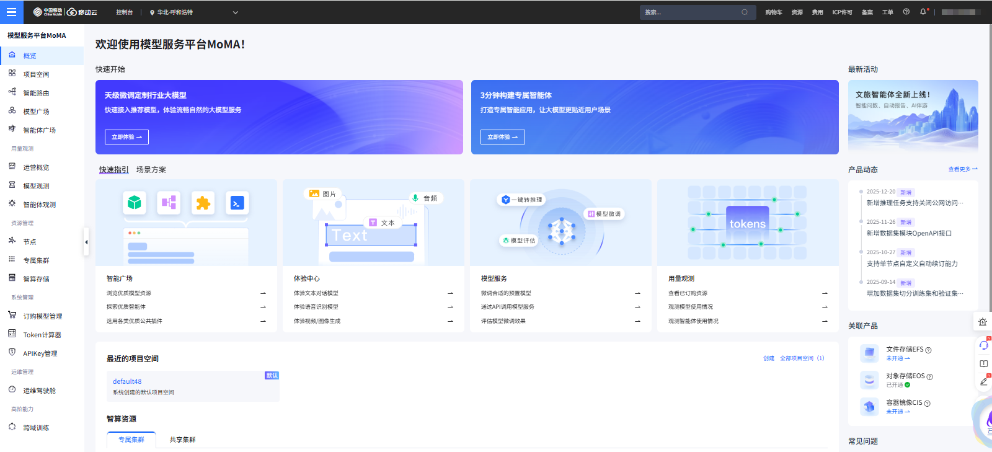
Task: Click 立即体验 on 天级微调定制行业大模型 banner
Action: (126, 137)
